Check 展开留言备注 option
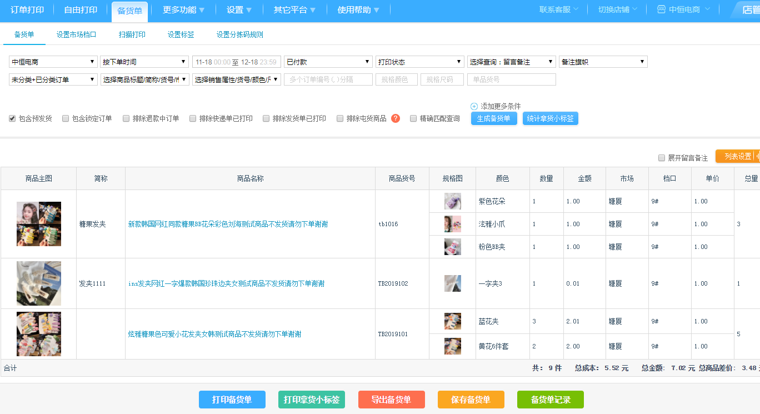The image size is (760, 414). 662,158
